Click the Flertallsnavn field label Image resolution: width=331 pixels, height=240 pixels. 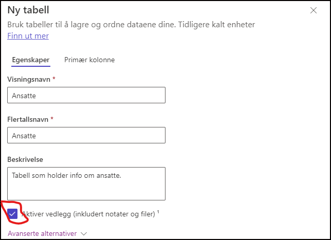tap(28, 119)
